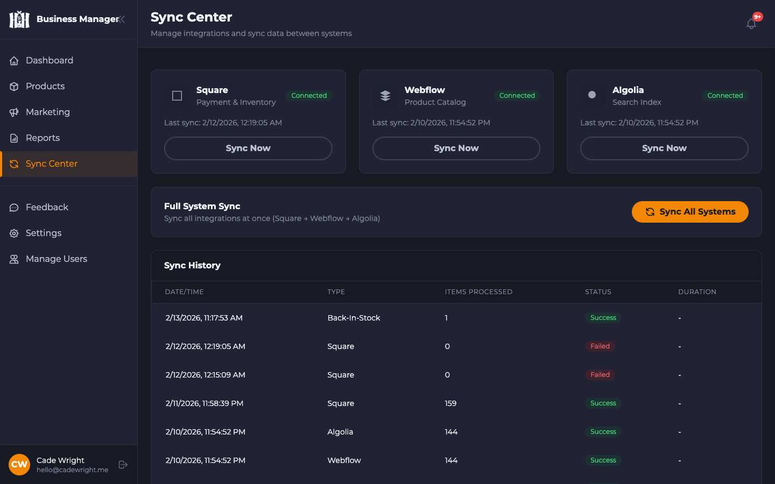775x484 pixels.
Task: Sync Now for the Webflow integration
Action: pos(456,148)
